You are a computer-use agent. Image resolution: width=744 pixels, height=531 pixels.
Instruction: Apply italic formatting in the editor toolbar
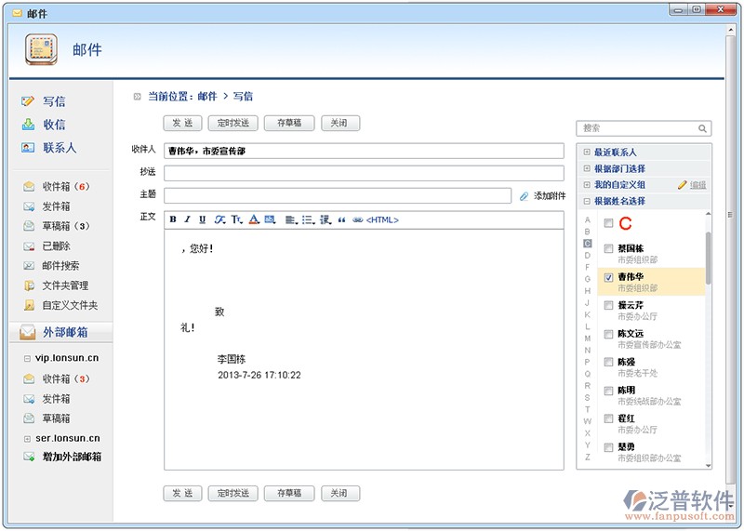tap(187, 220)
